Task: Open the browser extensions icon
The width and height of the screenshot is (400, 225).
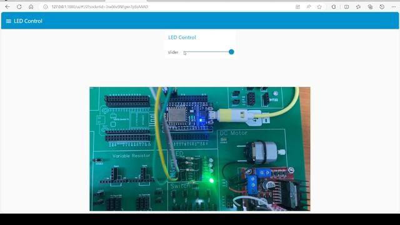Action: (334, 7)
